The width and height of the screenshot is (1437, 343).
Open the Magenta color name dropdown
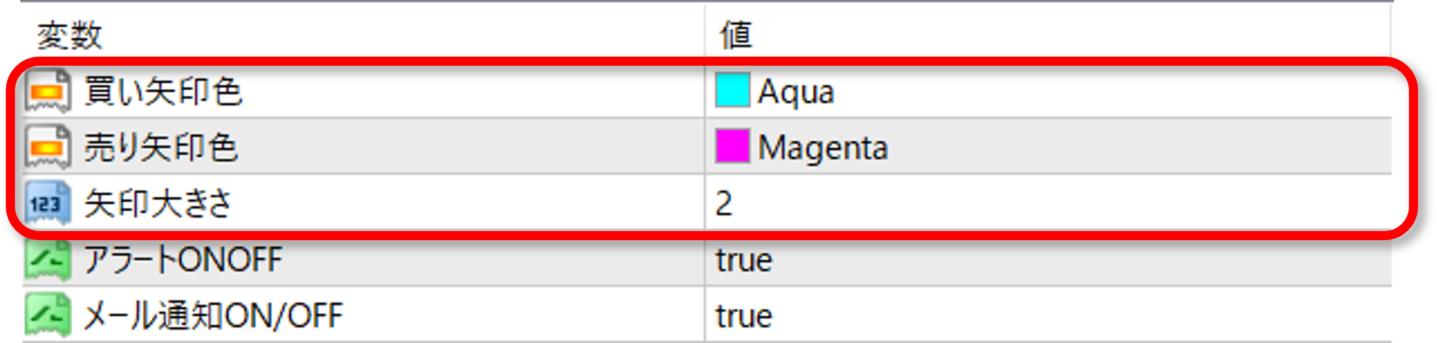click(x=822, y=148)
